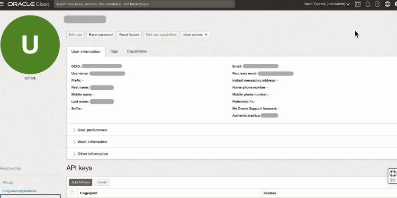Click the green user avatar
This screenshot has height=198, width=397.
29,45
